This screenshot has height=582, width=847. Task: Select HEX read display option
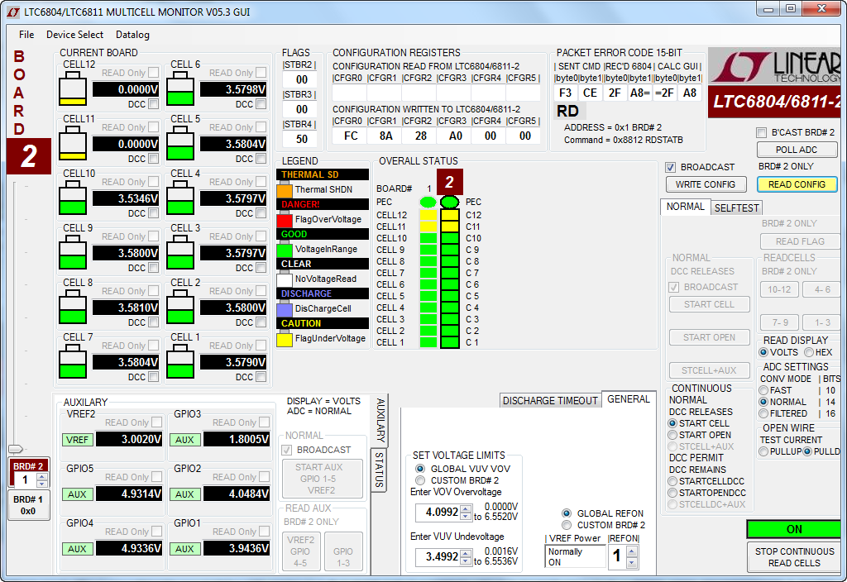click(x=809, y=352)
